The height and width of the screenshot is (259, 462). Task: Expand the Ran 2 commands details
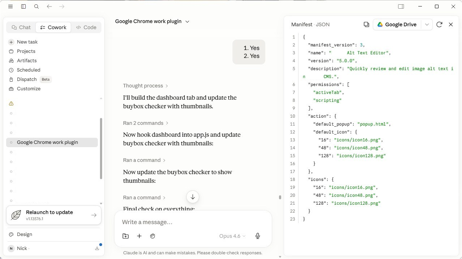(x=146, y=123)
